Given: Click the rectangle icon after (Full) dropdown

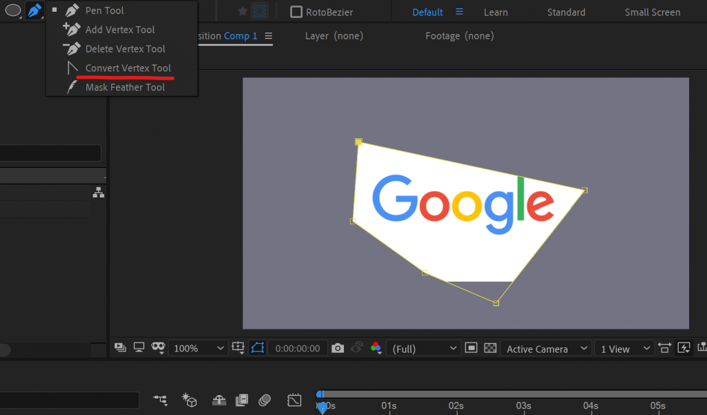Looking at the screenshot, I should click(471, 348).
